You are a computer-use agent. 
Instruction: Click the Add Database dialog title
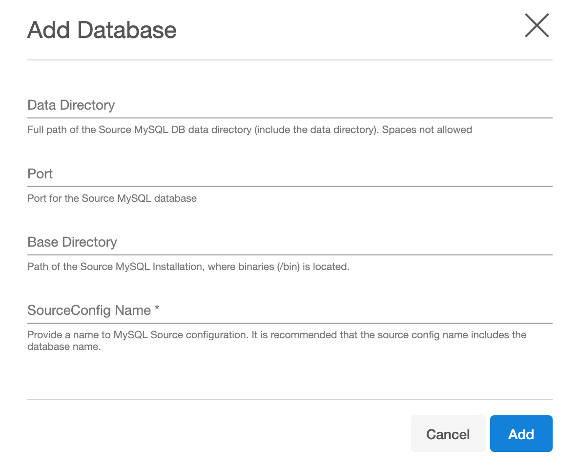[x=102, y=30]
